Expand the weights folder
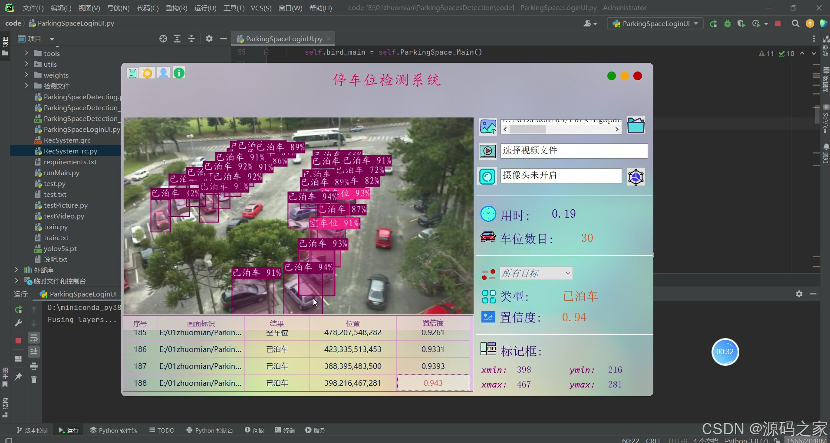This screenshot has width=830, height=443. pyautogui.click(x=26, y=75)
